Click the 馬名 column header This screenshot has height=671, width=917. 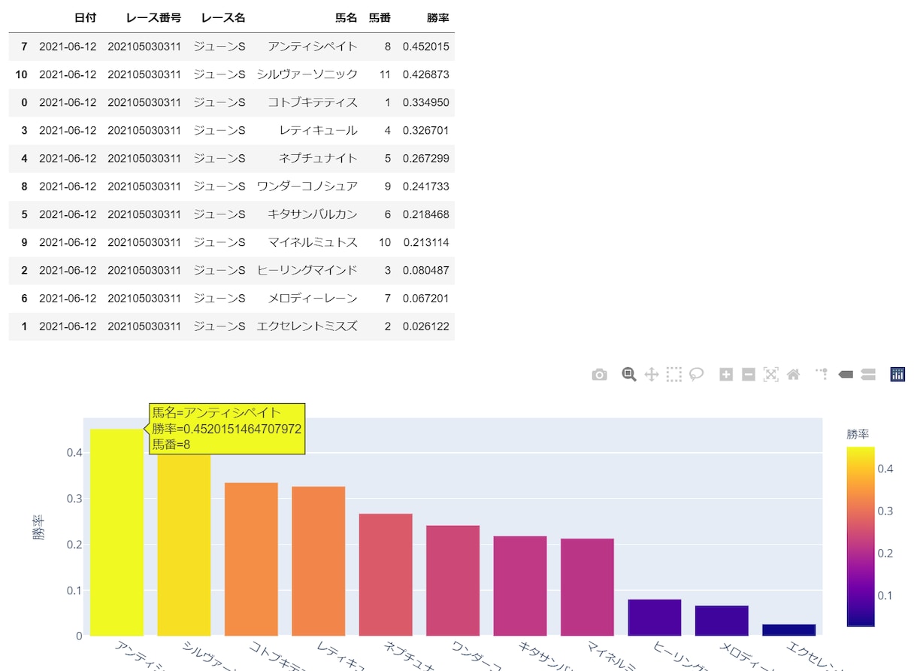[x=347, y=17]
